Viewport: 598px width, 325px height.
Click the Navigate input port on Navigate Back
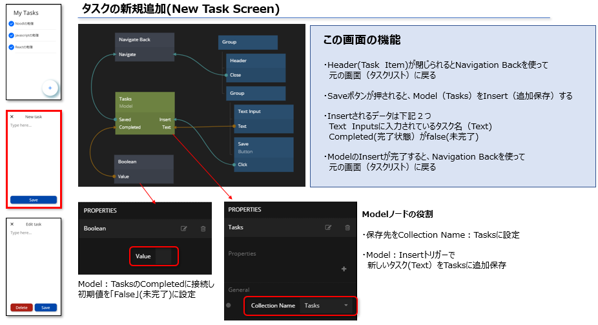[115, 54]
